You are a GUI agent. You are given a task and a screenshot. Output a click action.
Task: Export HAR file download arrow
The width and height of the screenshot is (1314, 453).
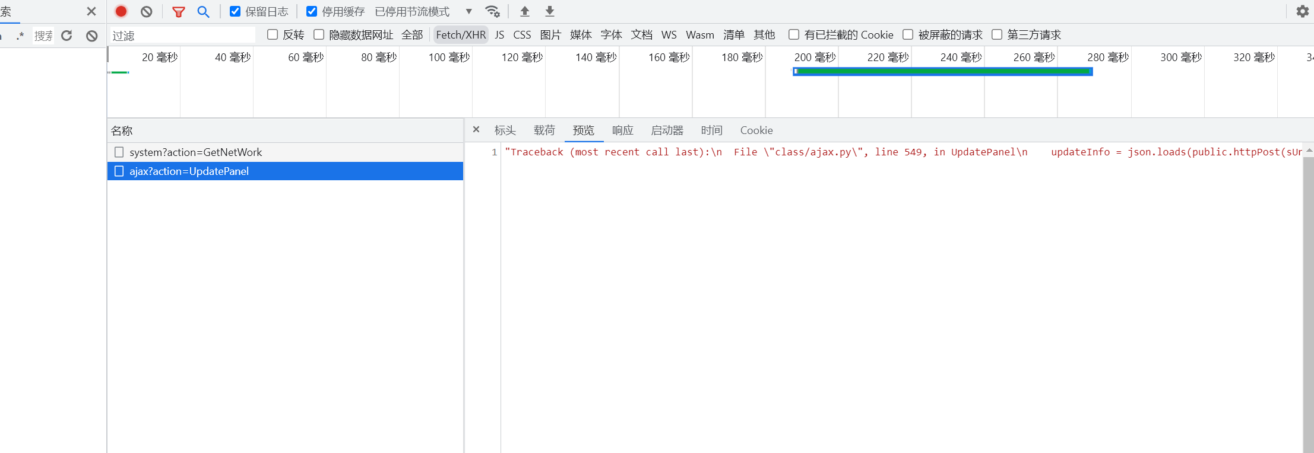[x=550, y=11]
